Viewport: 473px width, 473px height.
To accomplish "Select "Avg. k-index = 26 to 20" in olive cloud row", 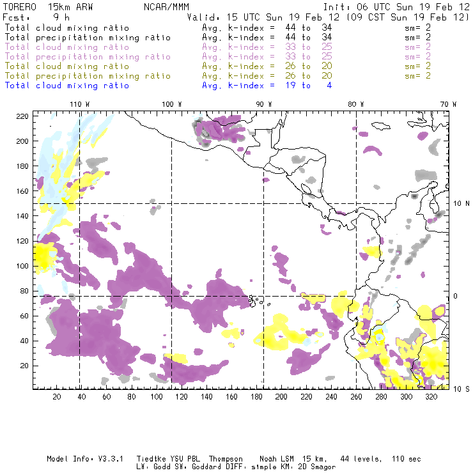I will (267, 66).
